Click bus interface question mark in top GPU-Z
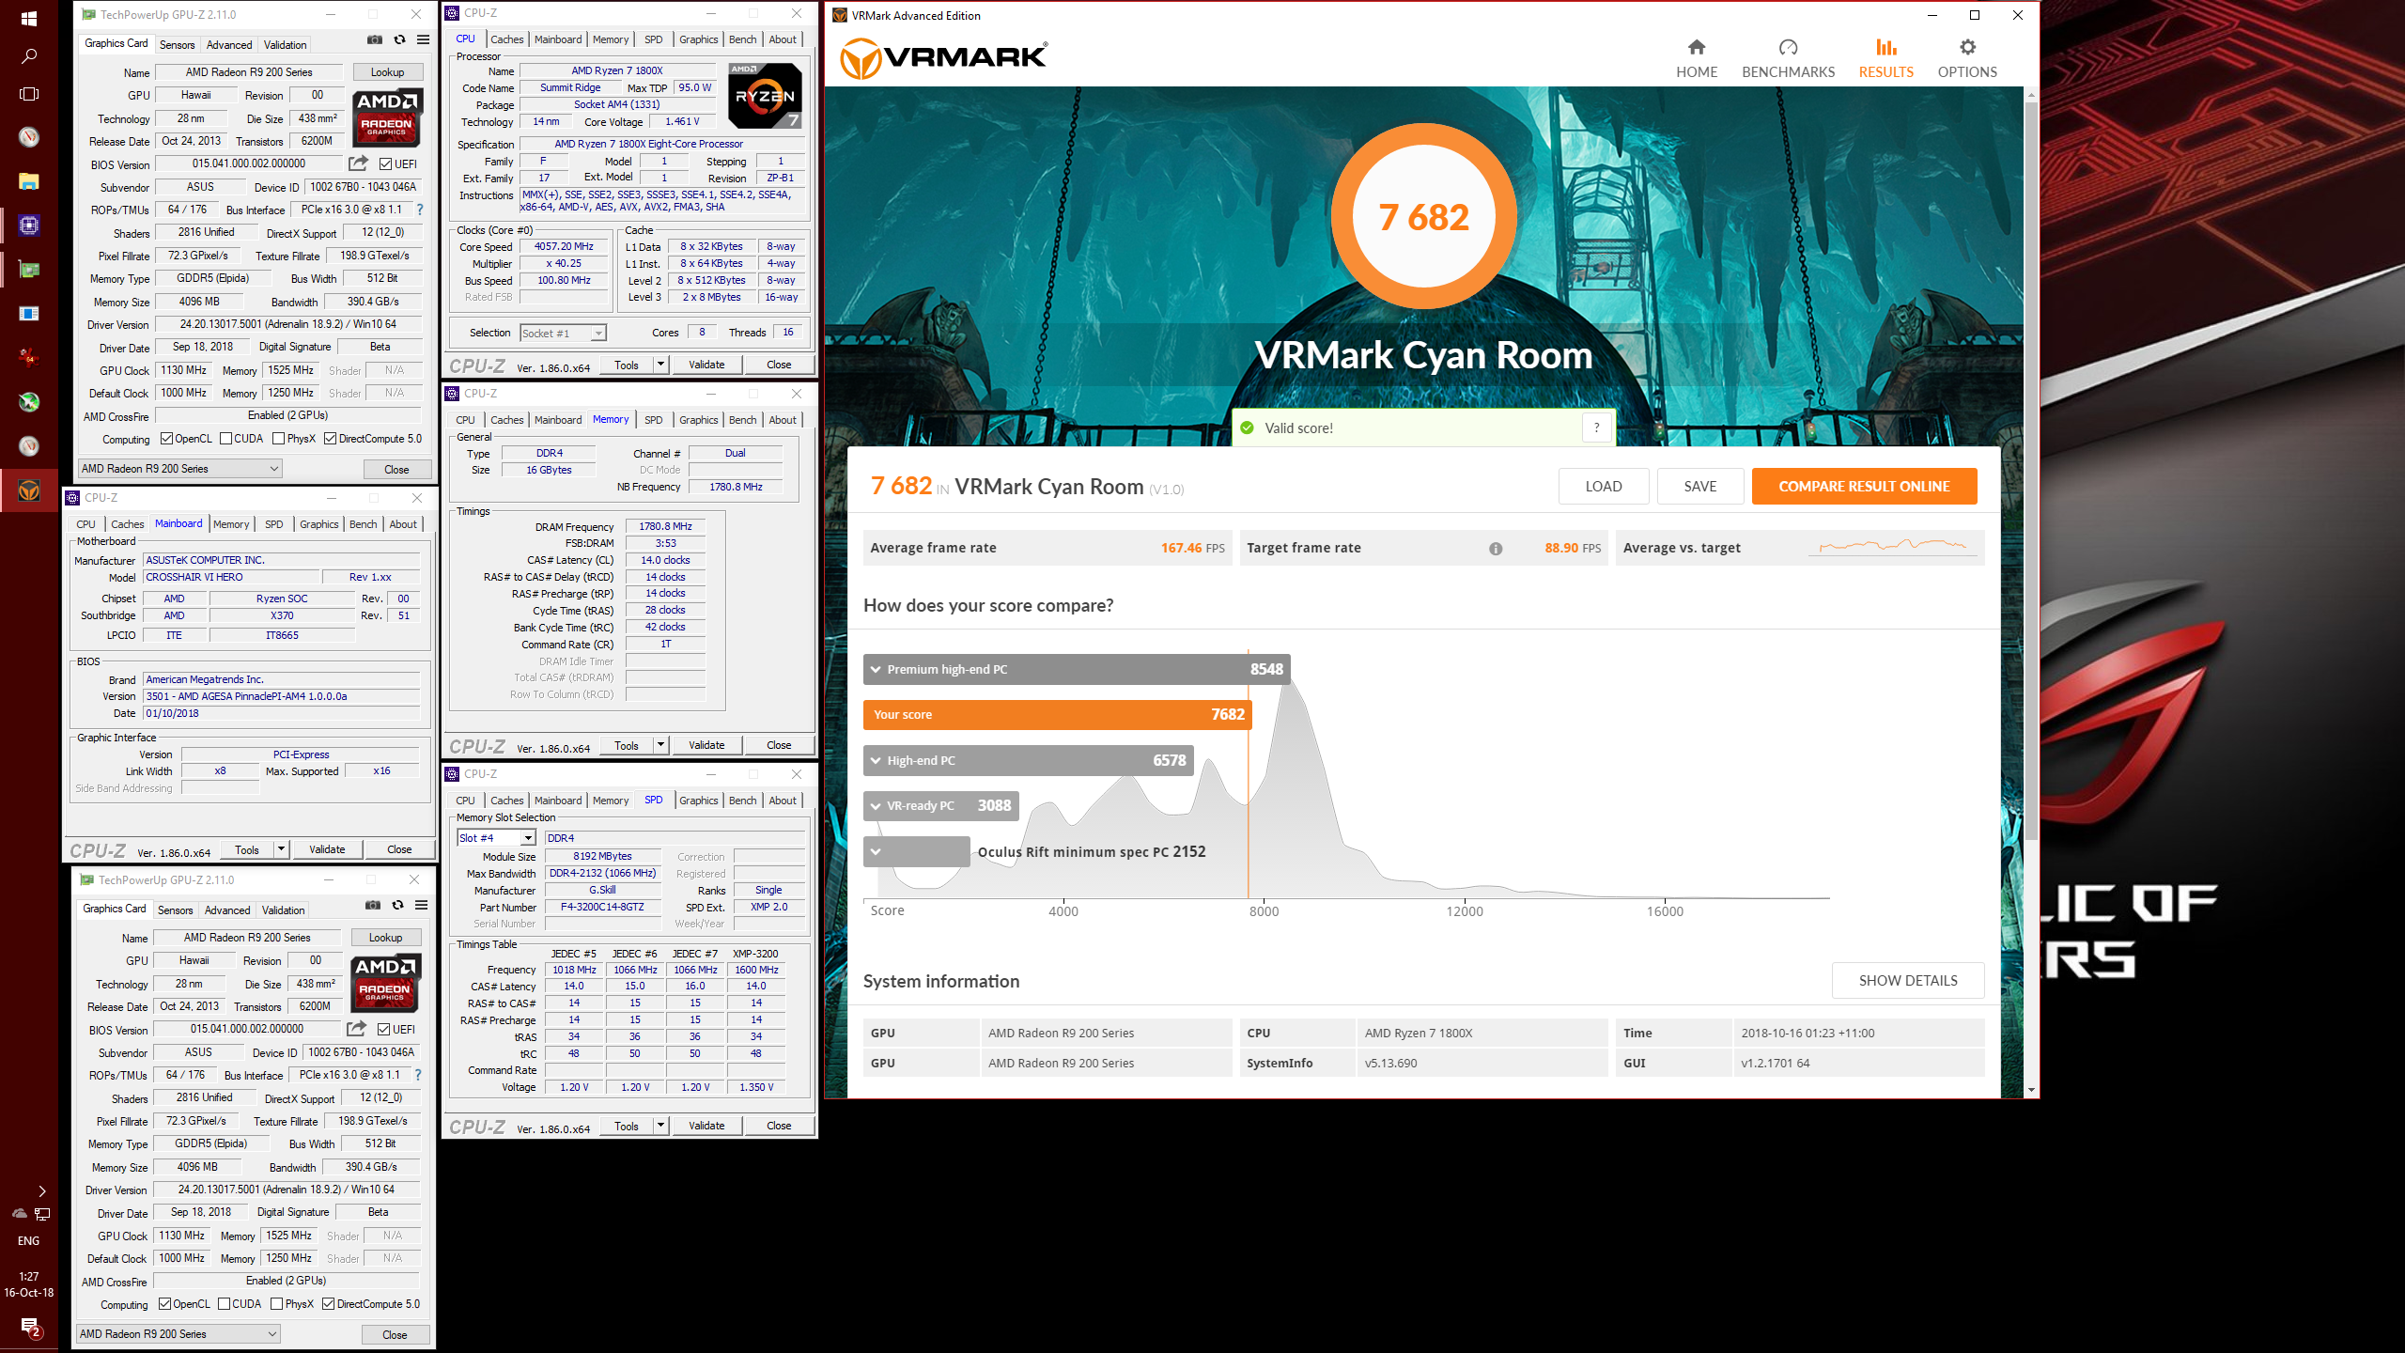Viewport: 2405px width, 1353px height. click(420, 210)
